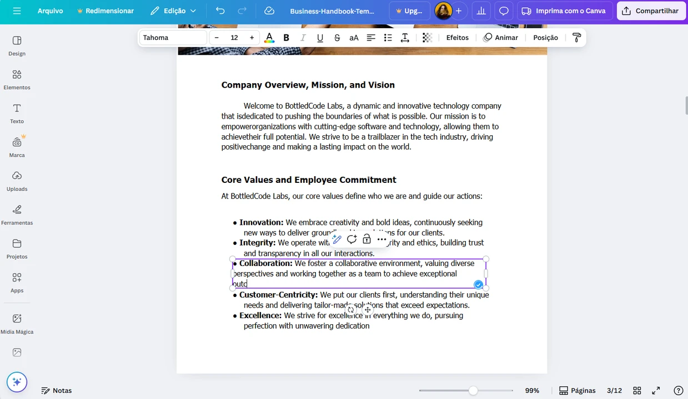Open Magic Write pen icon on floating toolbar
This screenshot has width=688, height=399.
337,239
